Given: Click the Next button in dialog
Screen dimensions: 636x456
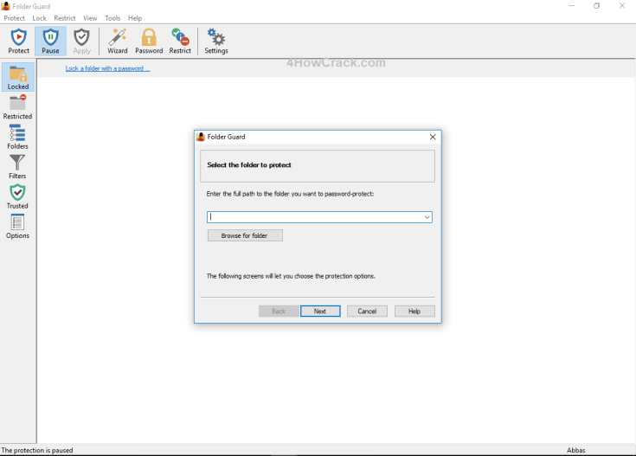Looking at the screenshot, I should coord(320,311).
